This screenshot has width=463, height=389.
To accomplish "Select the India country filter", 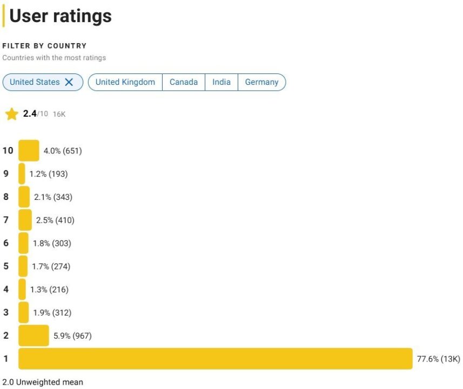I will [x=222, y=82].
